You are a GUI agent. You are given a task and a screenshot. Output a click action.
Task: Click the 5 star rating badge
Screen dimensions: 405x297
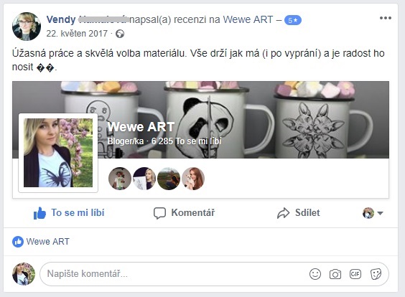click(x=293, y=20)
